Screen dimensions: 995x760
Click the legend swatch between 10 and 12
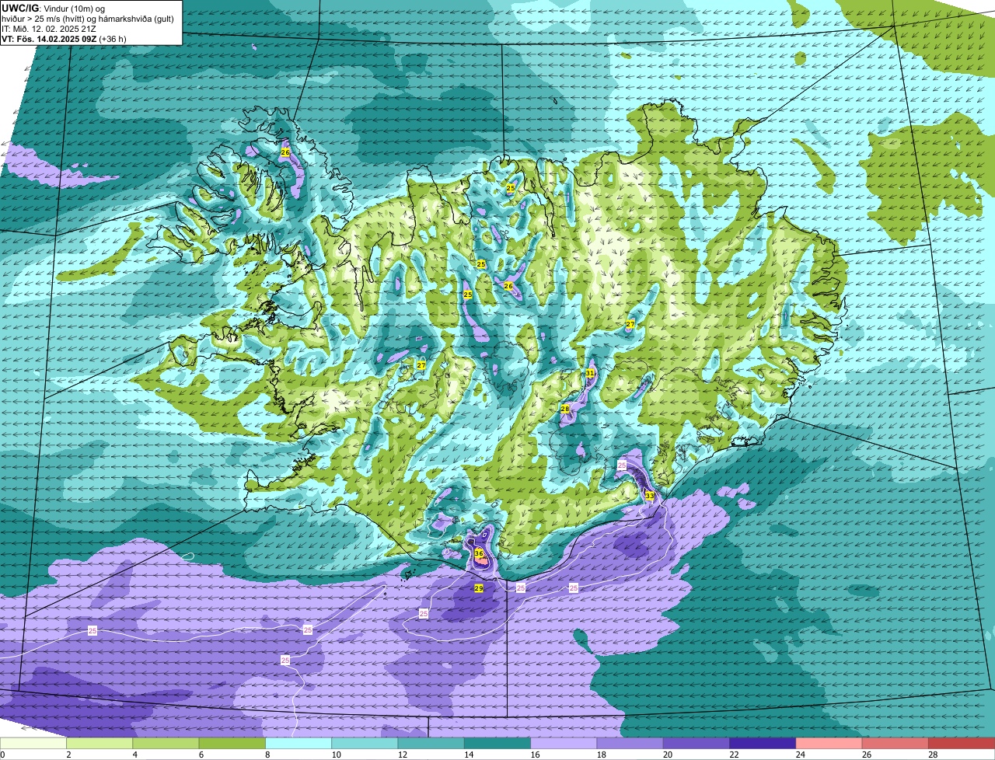[x=365, y=743]
